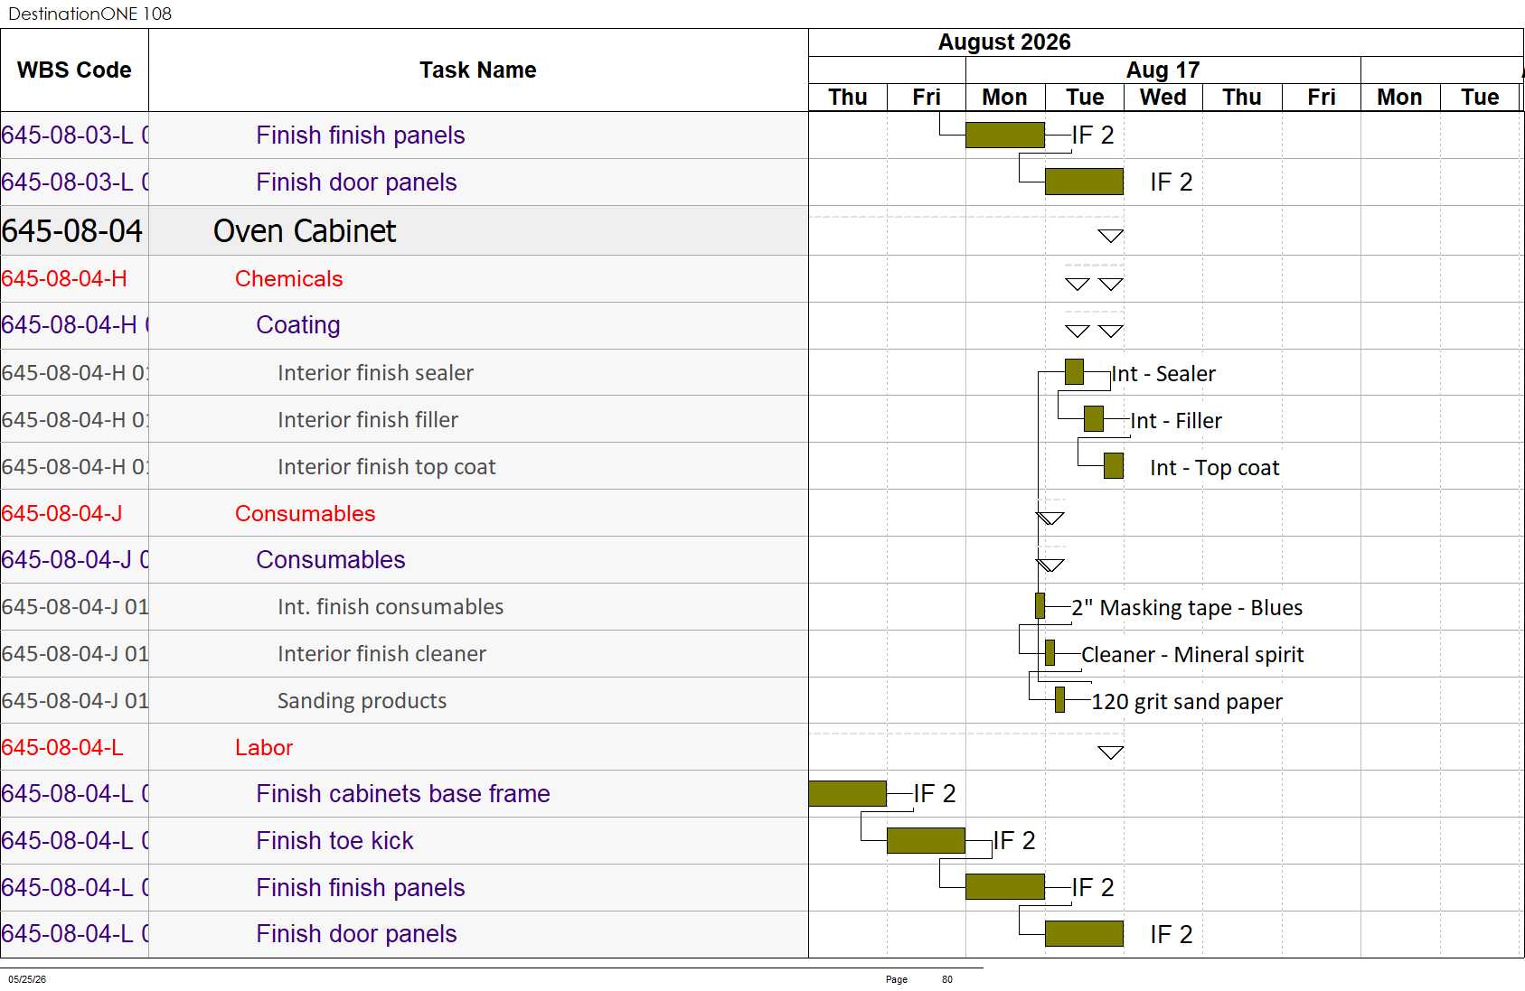The width and height of the screenshot is (1525, 991).
Task: Select the Finish cabinets base frame Gantt bar
Action: pyautogui.click(x=848, y=793)
